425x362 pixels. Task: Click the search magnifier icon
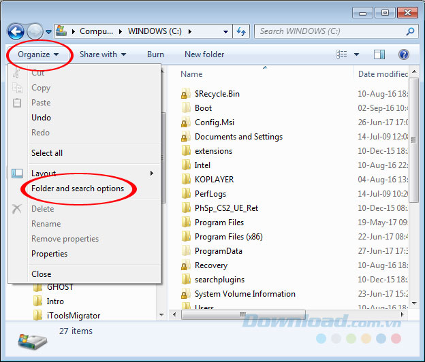point(411,31)
